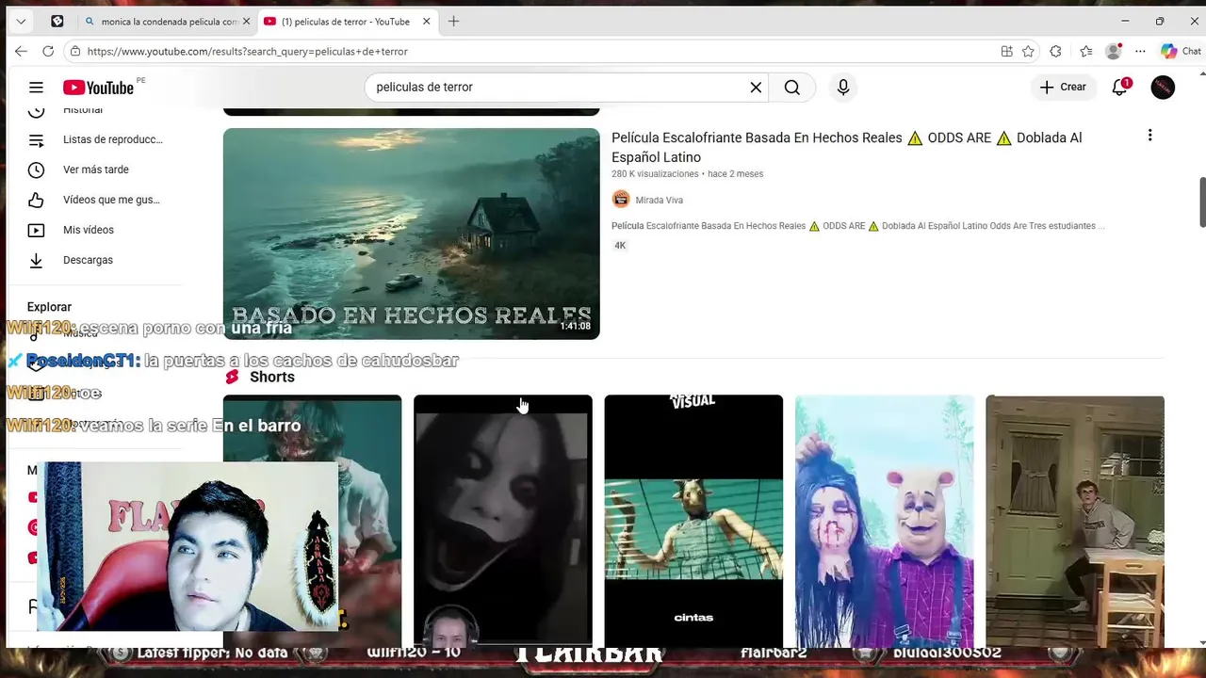Open the favorites list icon
Viewport: 1206px width, 678px height.
pyautogui.click(x=1086, y=51)
